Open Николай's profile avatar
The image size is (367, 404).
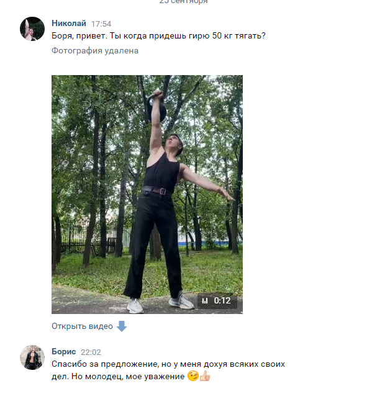click(32, 29)
